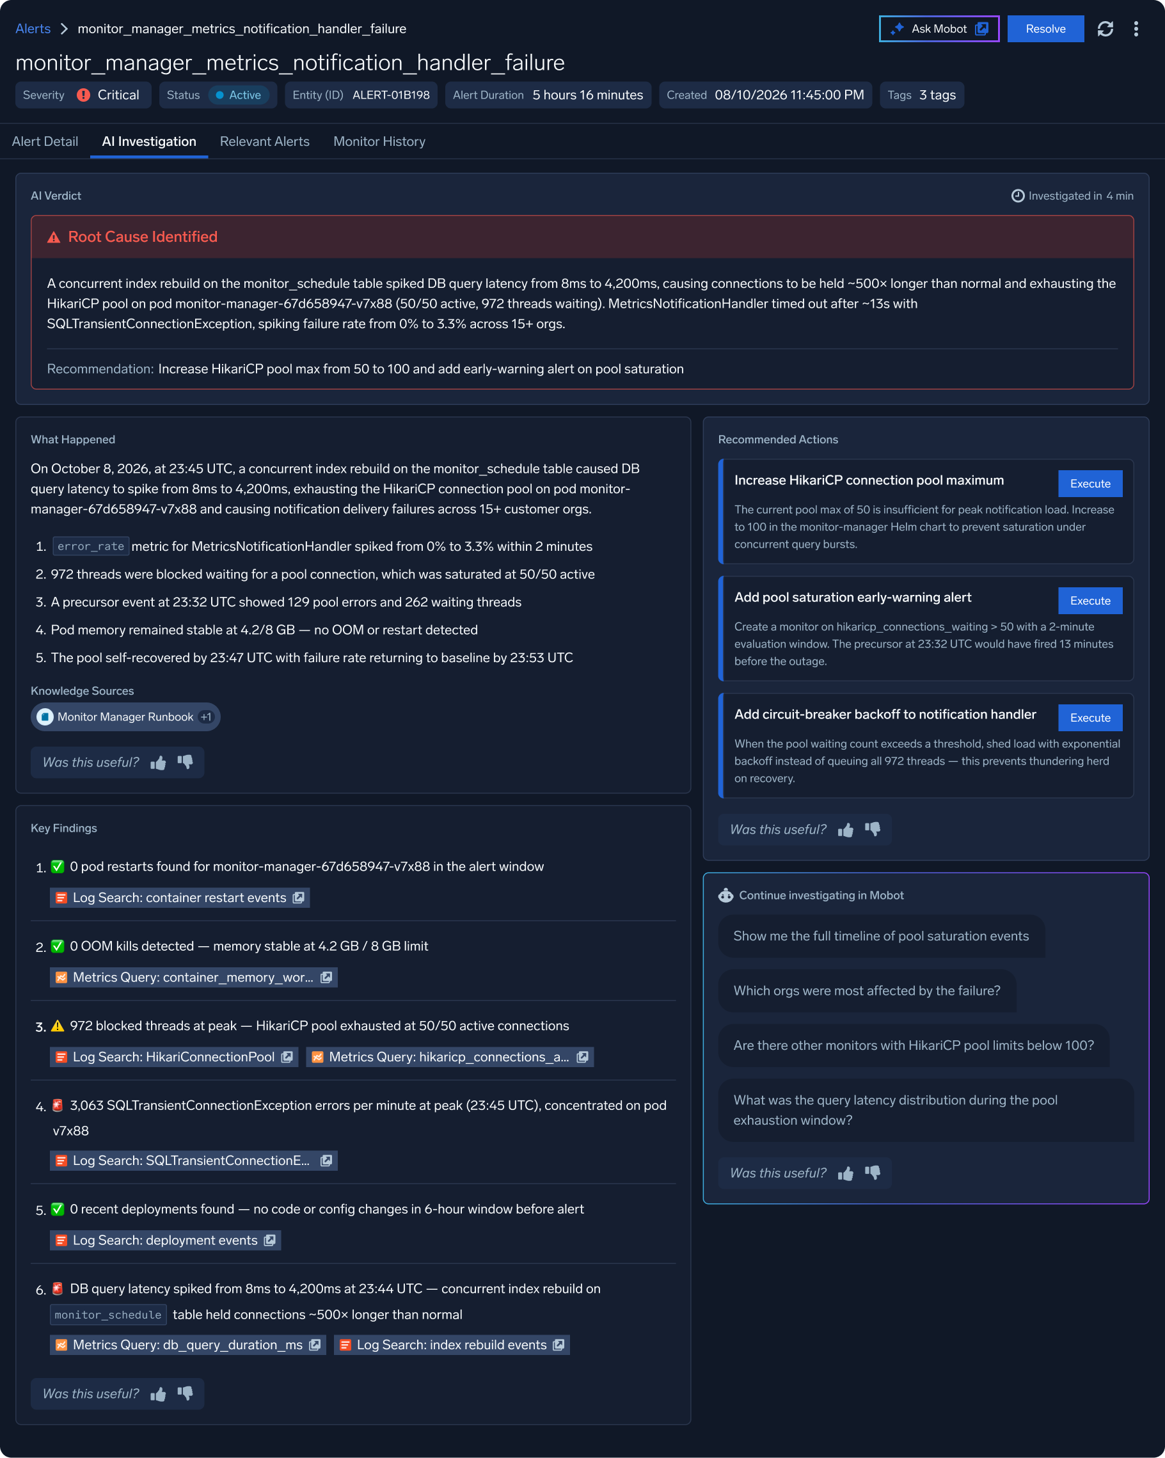Expand the 3 tags chip
Screen dimensions: 1165x1458
pos(922,95)
